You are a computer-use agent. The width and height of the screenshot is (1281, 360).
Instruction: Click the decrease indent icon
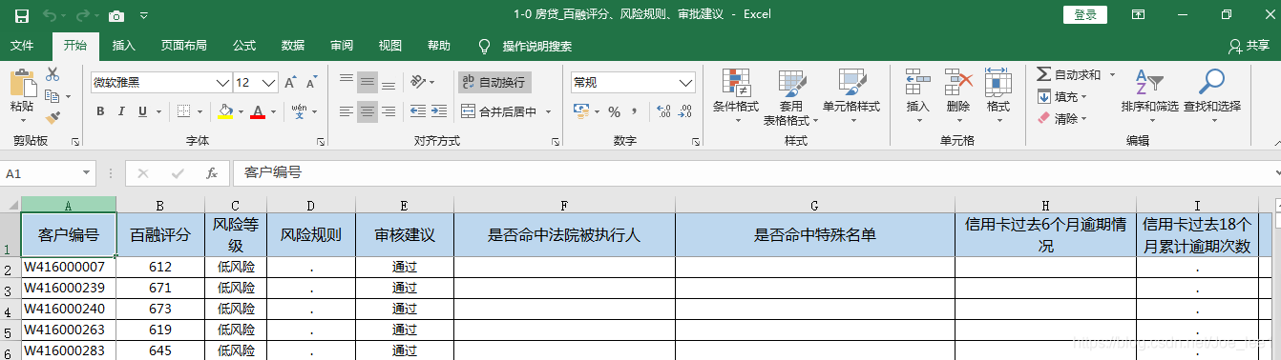[x=419, y=111]
